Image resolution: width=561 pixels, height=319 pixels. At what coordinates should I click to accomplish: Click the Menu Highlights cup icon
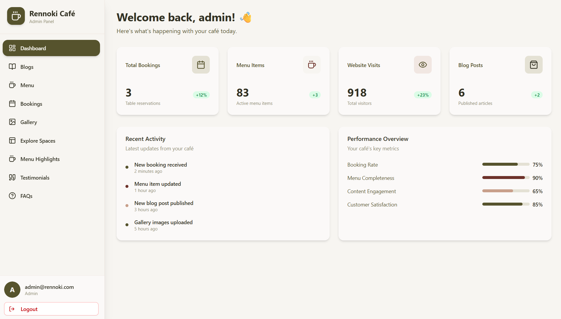[x=12, y=159]
